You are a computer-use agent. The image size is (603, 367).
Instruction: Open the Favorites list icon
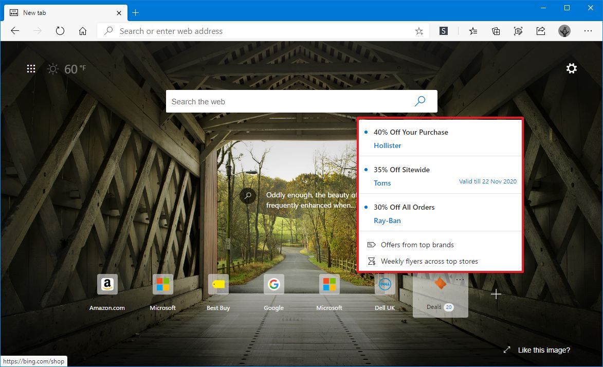[473, 31]
